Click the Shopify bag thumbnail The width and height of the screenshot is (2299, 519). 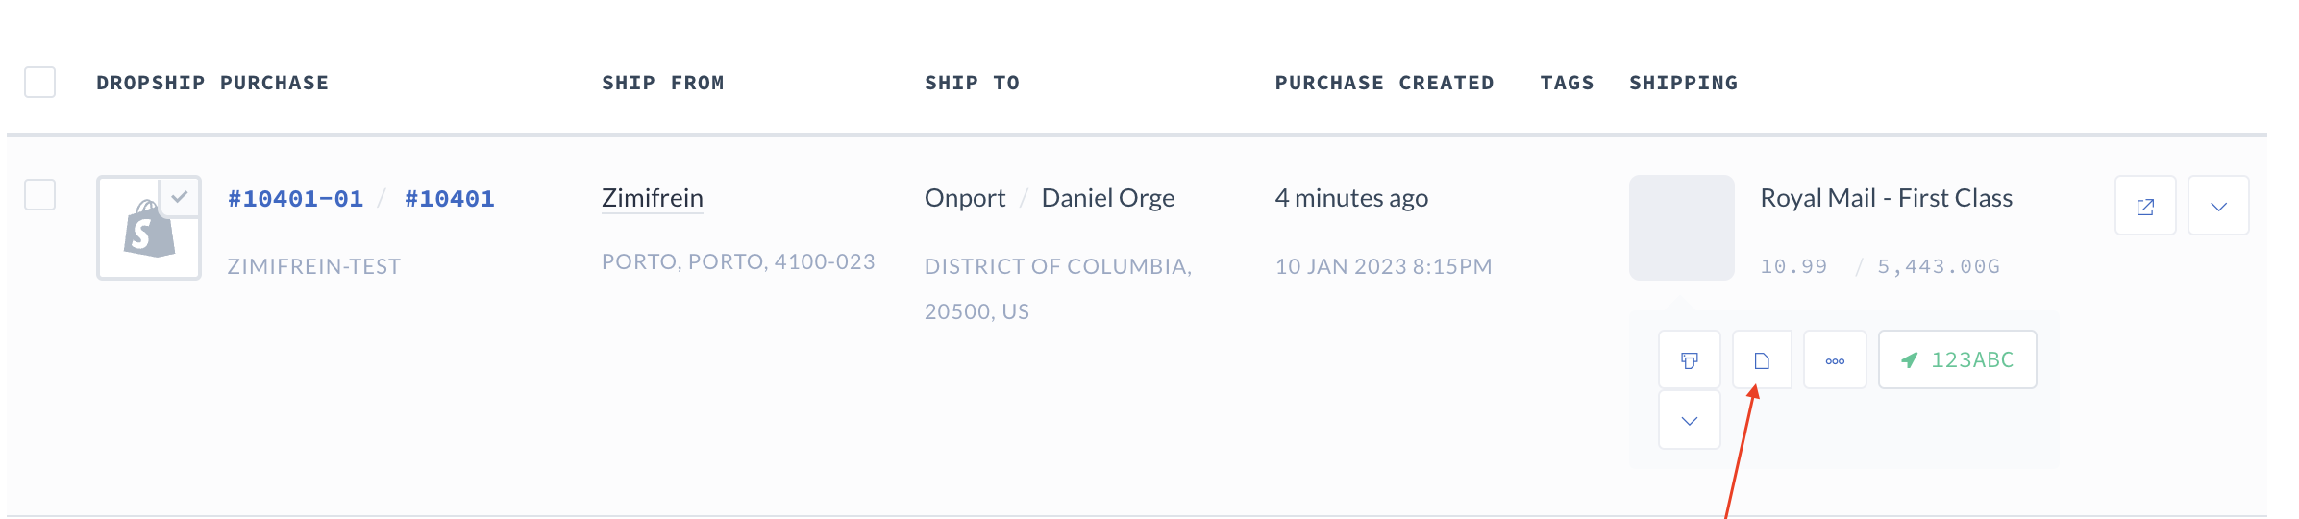pyautogui.click(x=149, y=228)
